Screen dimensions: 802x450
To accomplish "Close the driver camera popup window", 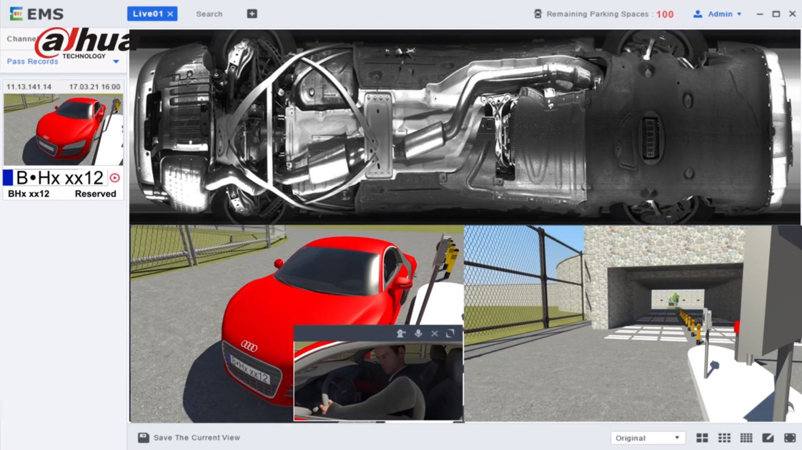I will coord(435,333).
